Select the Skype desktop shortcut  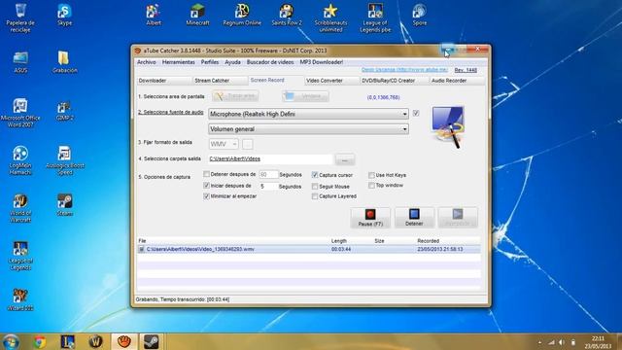pos(64,16)
